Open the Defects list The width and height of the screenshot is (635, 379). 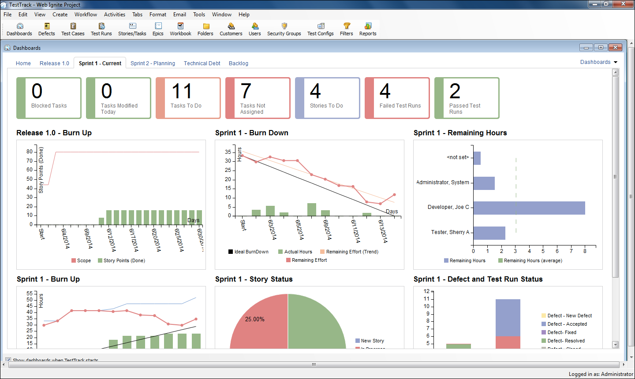coord(47,30)
